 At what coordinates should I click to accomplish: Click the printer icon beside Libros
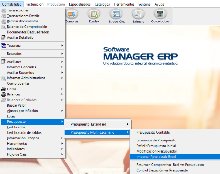[3, 89]
